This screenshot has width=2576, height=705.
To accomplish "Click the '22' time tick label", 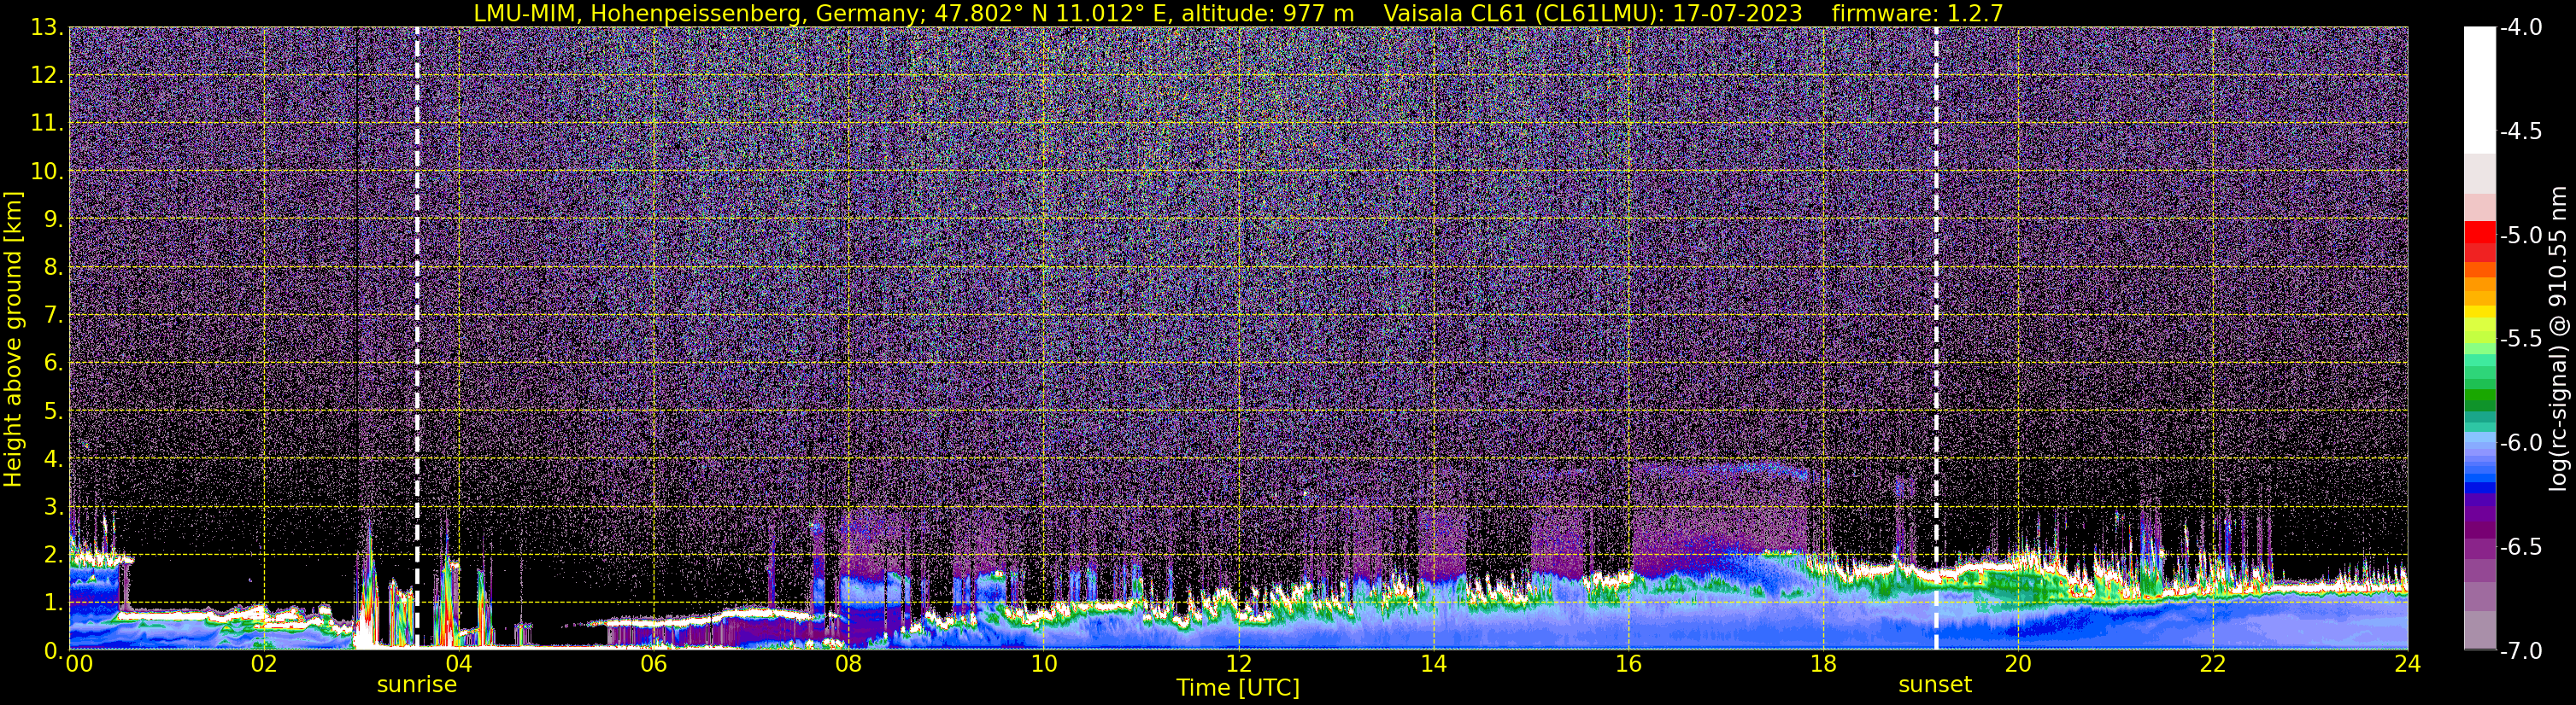I will point(2213,664).
